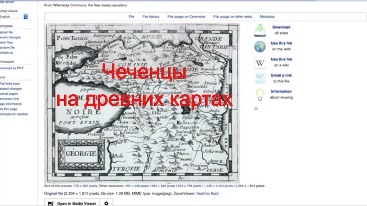Click the green Download arrow icon
The height and width of the screenshot is (206, 367).
tap(260, 30)
